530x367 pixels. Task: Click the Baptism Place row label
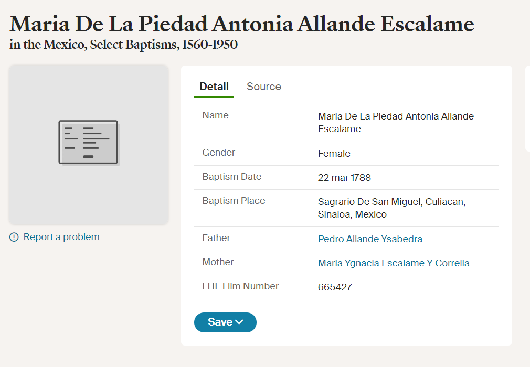tap(234, 201)
